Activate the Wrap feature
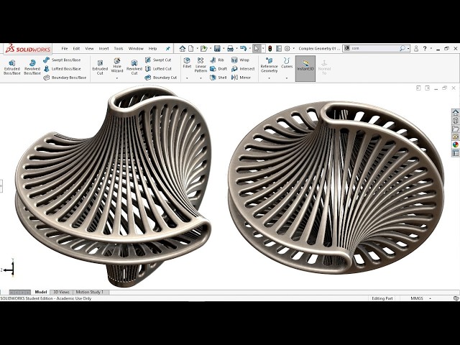Viewport: 460px width, 345px height. pos(240,60)
